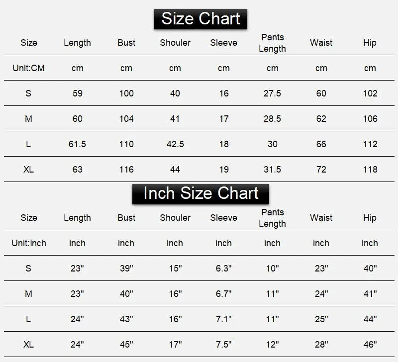The height and width of the screenshot is (362, 398).
Task: Click the 31.5 pants length for XL
Action: click(272, 170)
